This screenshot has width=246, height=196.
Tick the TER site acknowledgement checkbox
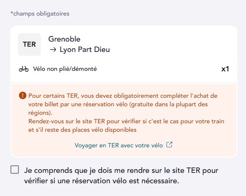pos(15,170)
